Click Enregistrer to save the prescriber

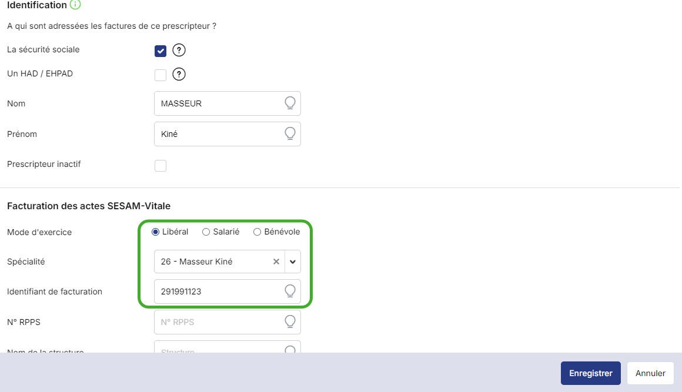click(590, 373)
